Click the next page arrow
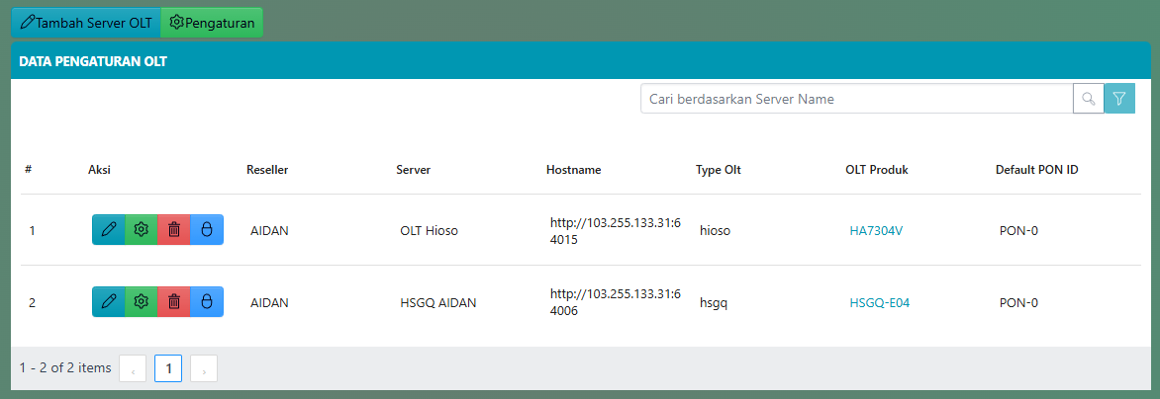 point(204,368)
